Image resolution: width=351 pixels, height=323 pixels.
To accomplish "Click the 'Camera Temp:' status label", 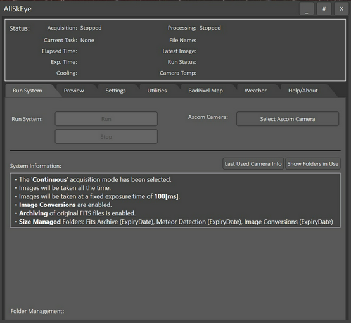I will (x=178, y=73).
